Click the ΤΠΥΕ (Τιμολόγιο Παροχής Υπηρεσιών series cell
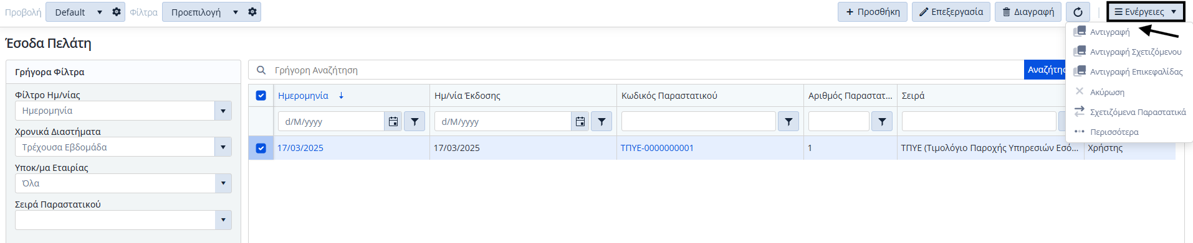 pyautogui.click(x=990, y=148)
